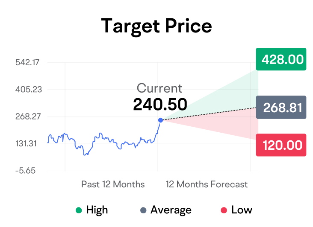Click the 268.81 average target badge
This screenshot has width=313, height=227.
click(x=281, y=108)
